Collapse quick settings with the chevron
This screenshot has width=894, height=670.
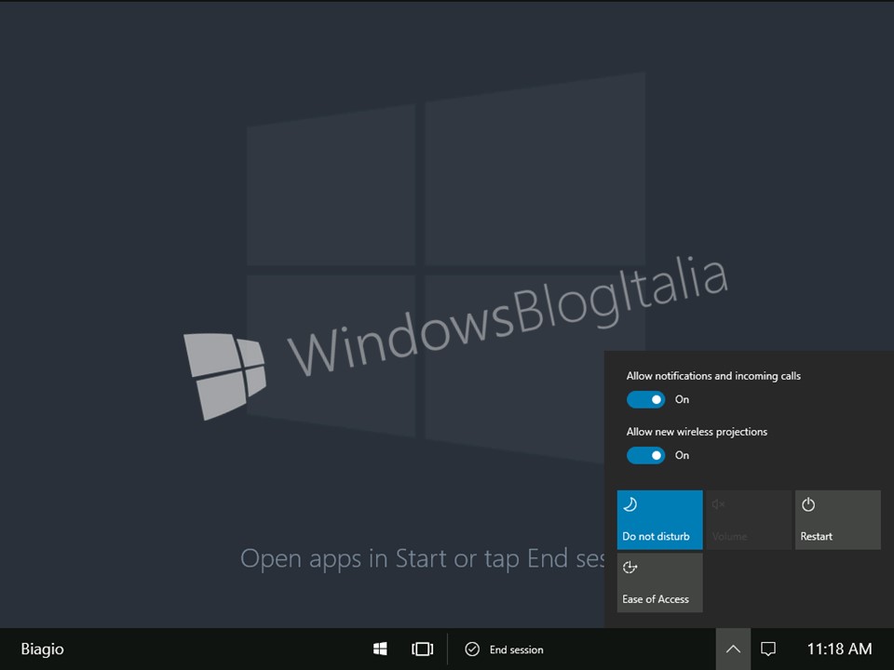[733, 649]
